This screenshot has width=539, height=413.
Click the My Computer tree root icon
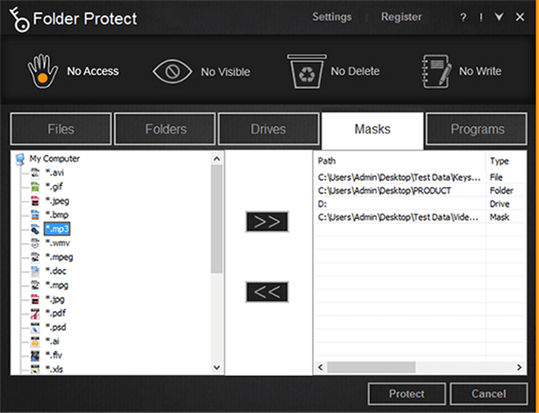(21, 159)
